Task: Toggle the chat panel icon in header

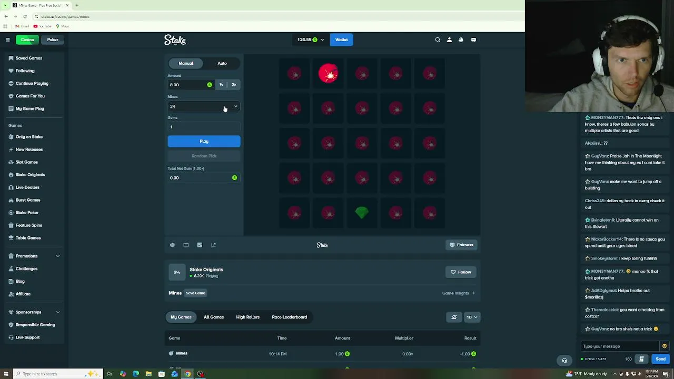Action: pyautogui.click(x=473, y=39)
